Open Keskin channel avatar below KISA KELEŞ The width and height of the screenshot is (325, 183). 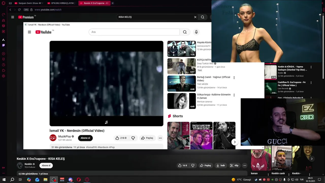[x=20, y=165]
